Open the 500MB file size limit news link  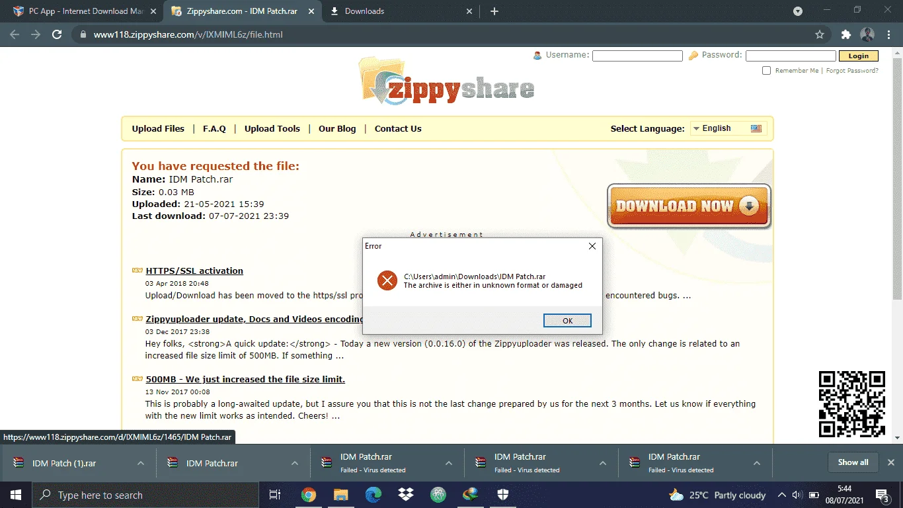[x=245, y=379]
